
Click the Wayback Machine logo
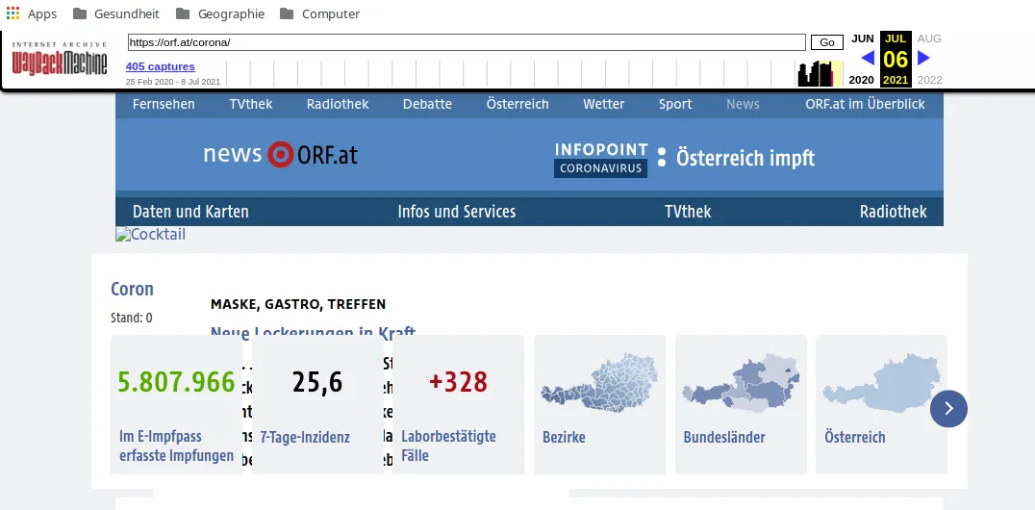(x=60, y=60)
